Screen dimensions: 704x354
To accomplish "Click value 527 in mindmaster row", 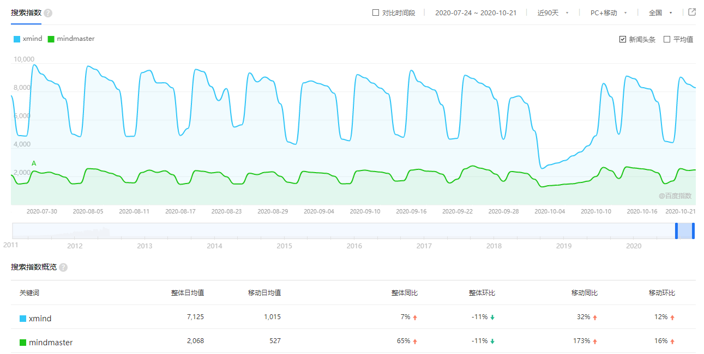I will 275,341.
